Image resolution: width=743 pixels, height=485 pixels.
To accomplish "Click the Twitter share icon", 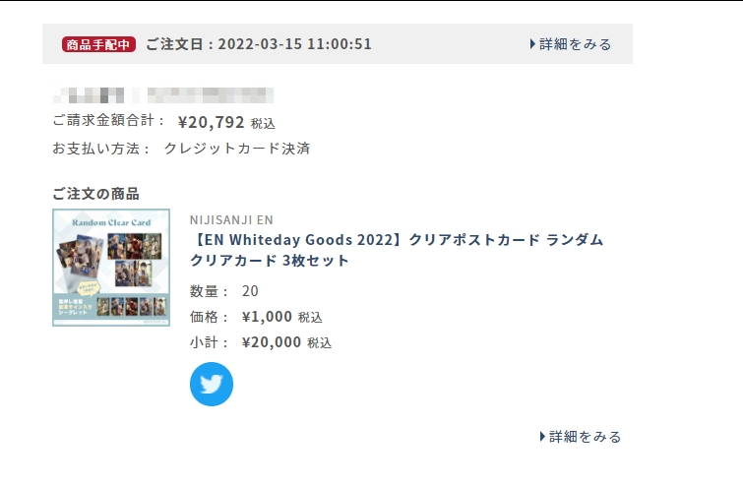I will pyautogui.click(x=212, y=384).
